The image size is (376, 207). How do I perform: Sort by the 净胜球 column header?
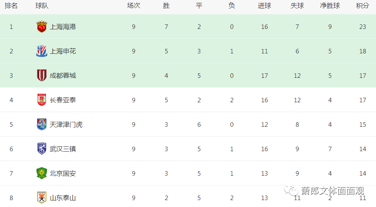click(x=330, y=5)
